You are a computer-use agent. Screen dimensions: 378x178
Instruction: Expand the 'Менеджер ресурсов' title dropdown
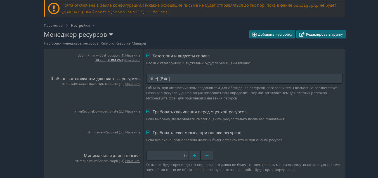111,35
